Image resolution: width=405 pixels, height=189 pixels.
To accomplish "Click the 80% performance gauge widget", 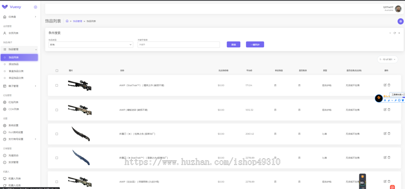I will click(362, 183).
